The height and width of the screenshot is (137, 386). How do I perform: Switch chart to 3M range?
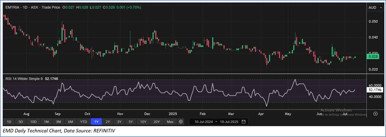pos(59,122)
